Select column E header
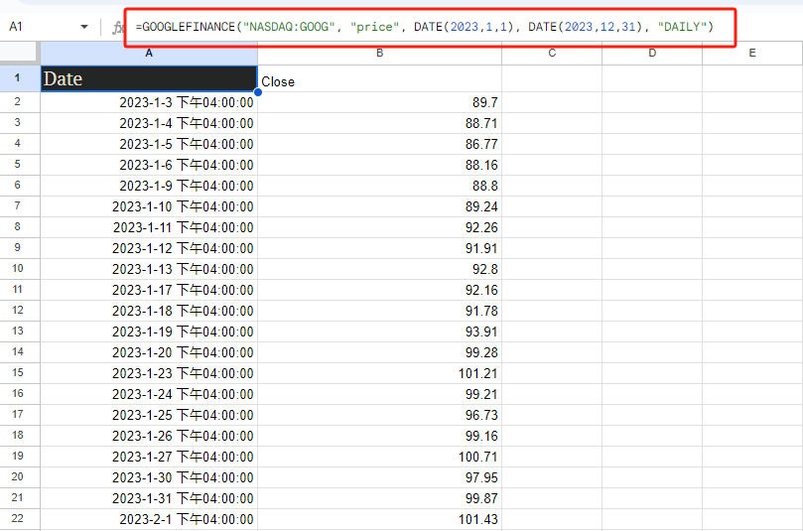 tap(752, 53)
